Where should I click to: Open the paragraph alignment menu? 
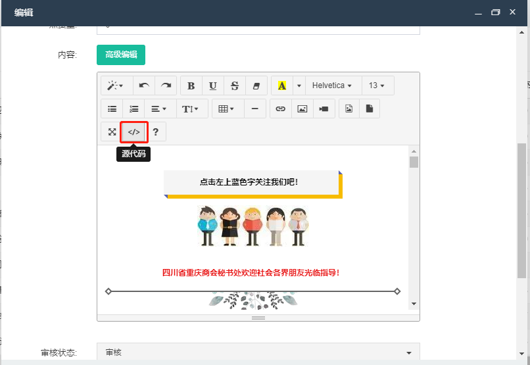tap(158, 109)
